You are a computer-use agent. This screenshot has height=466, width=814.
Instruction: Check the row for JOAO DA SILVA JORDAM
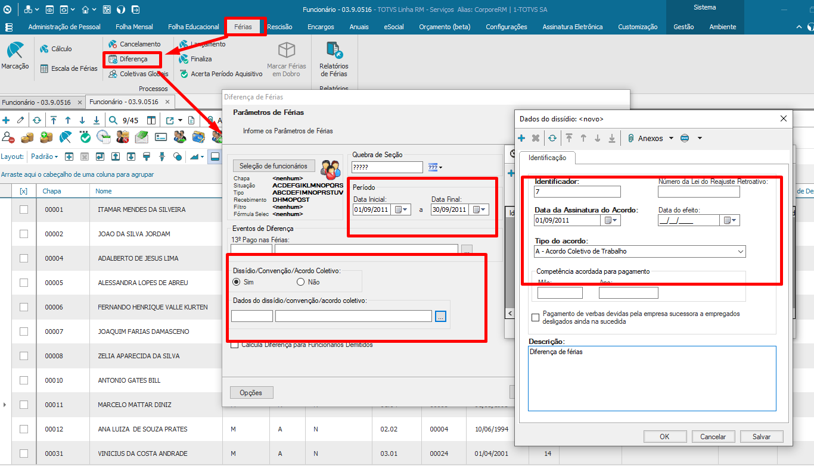pos(24,234)
